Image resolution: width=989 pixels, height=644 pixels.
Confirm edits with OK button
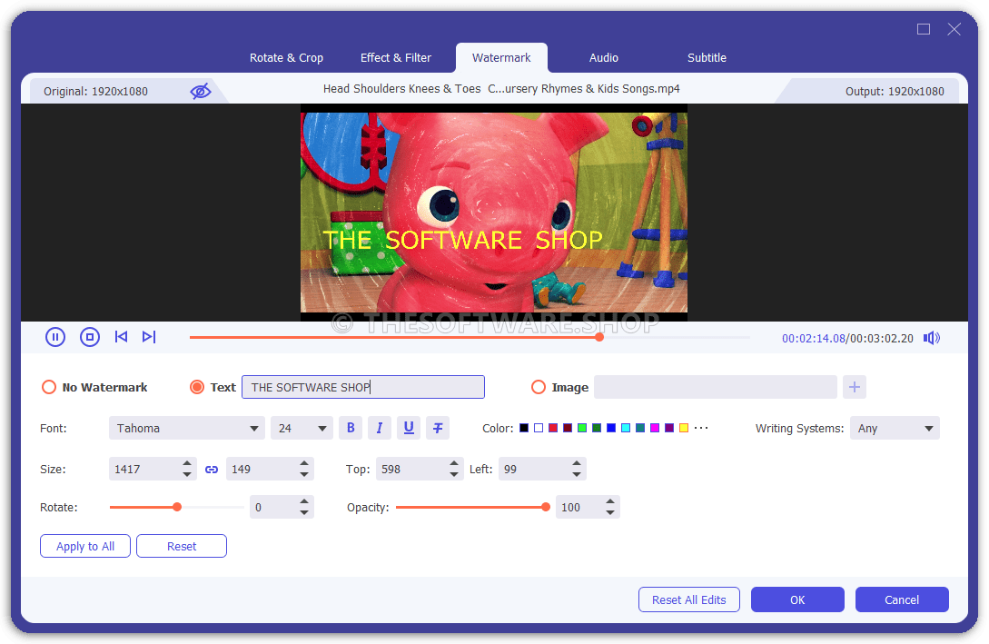797,599
